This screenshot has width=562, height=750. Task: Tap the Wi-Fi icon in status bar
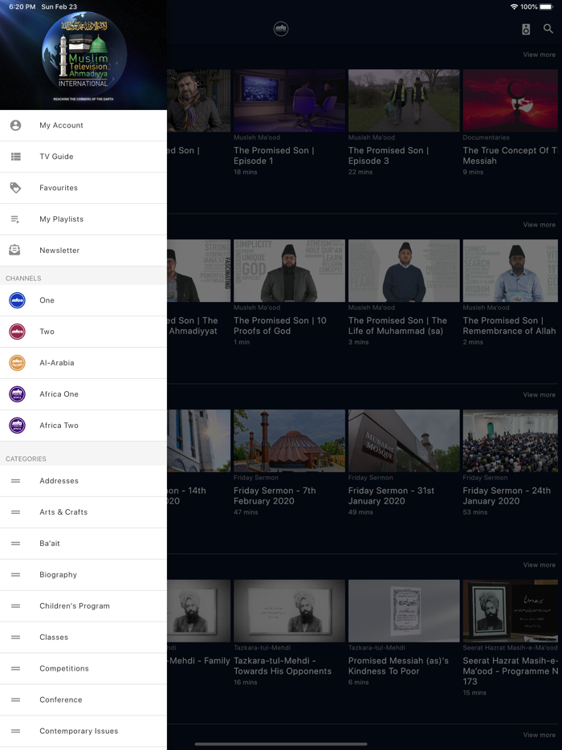pyautogui.click(x=515, y=6)
